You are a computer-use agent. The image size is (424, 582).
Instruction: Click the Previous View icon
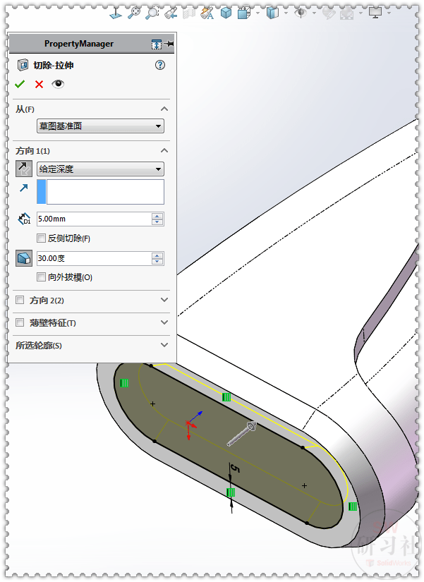click(x=171, y=13)
